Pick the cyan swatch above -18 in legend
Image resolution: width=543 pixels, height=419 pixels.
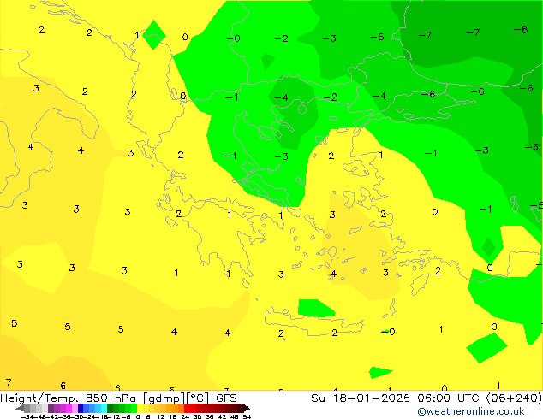pos(104,408)
